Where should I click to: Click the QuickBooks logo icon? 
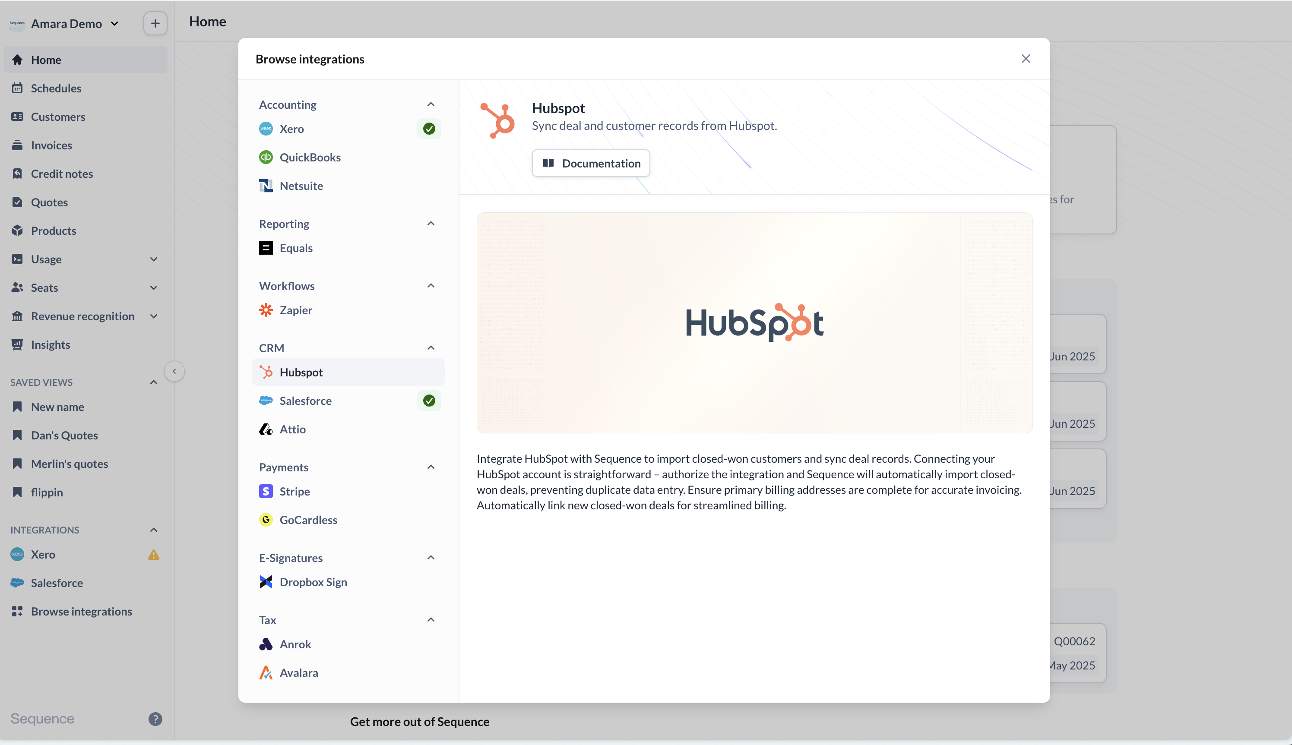[x=266, y=157]
